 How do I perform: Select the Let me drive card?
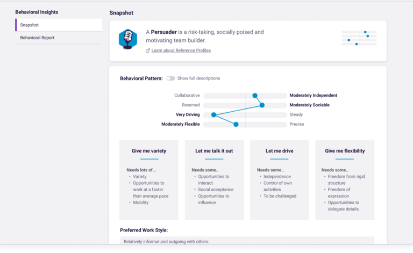coord(279,179)
